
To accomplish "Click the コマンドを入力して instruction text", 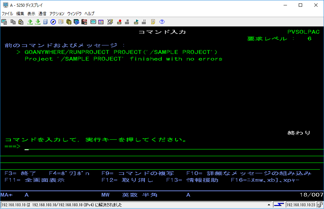I will [96, 140].
